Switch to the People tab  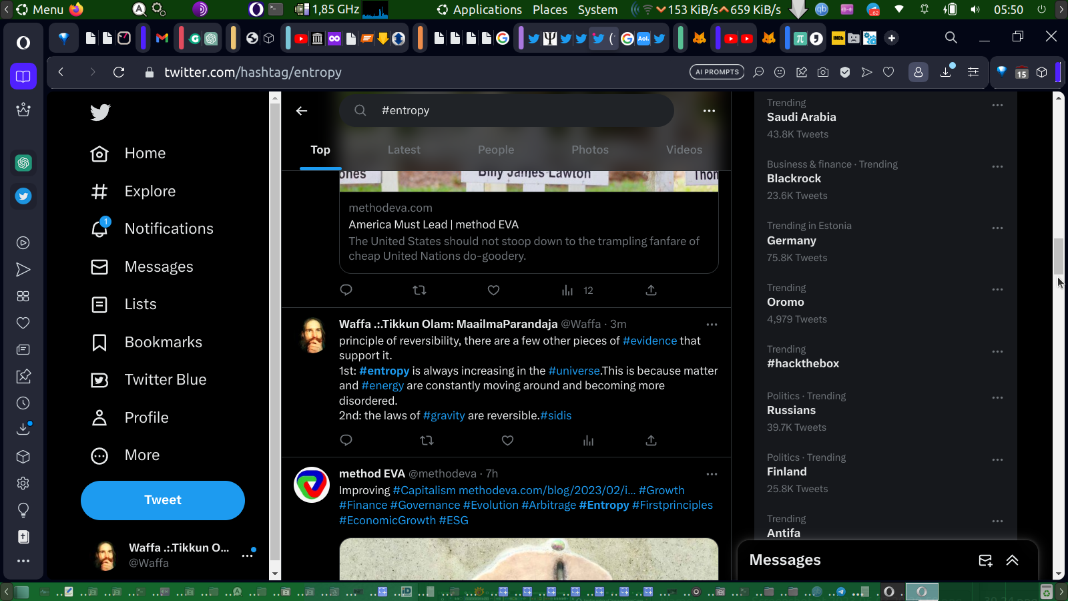(496, 150)
